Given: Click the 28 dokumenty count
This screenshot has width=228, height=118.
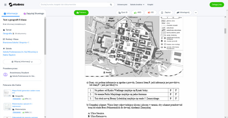Looking at the screenshot, I should (x=20, y=34).
